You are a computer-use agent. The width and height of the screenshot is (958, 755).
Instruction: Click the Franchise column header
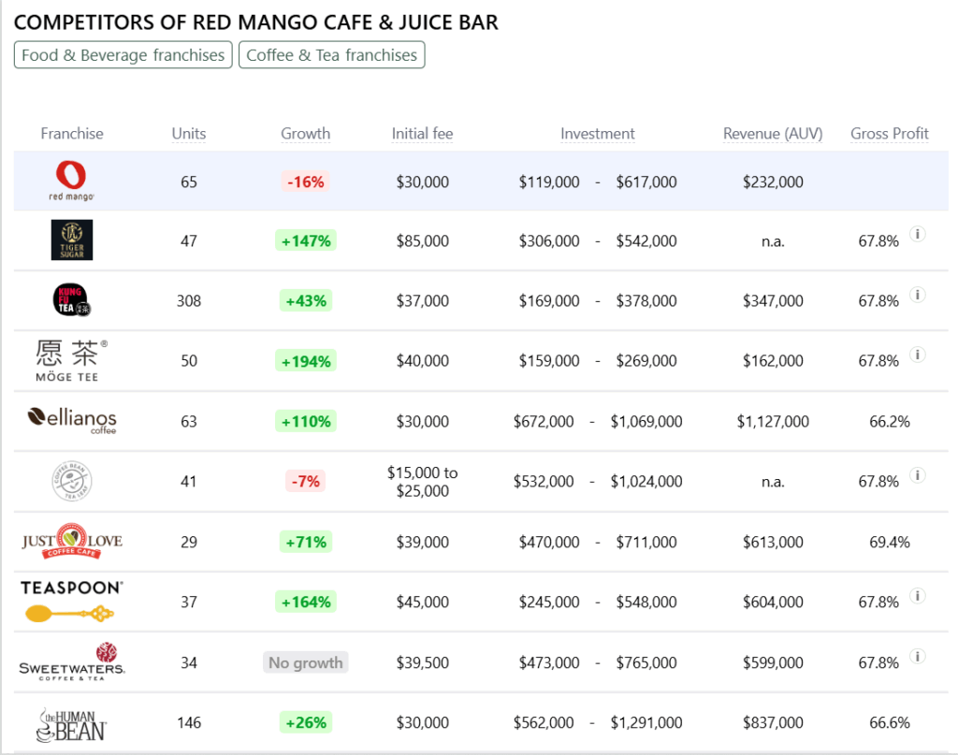[x=72, y=133]
